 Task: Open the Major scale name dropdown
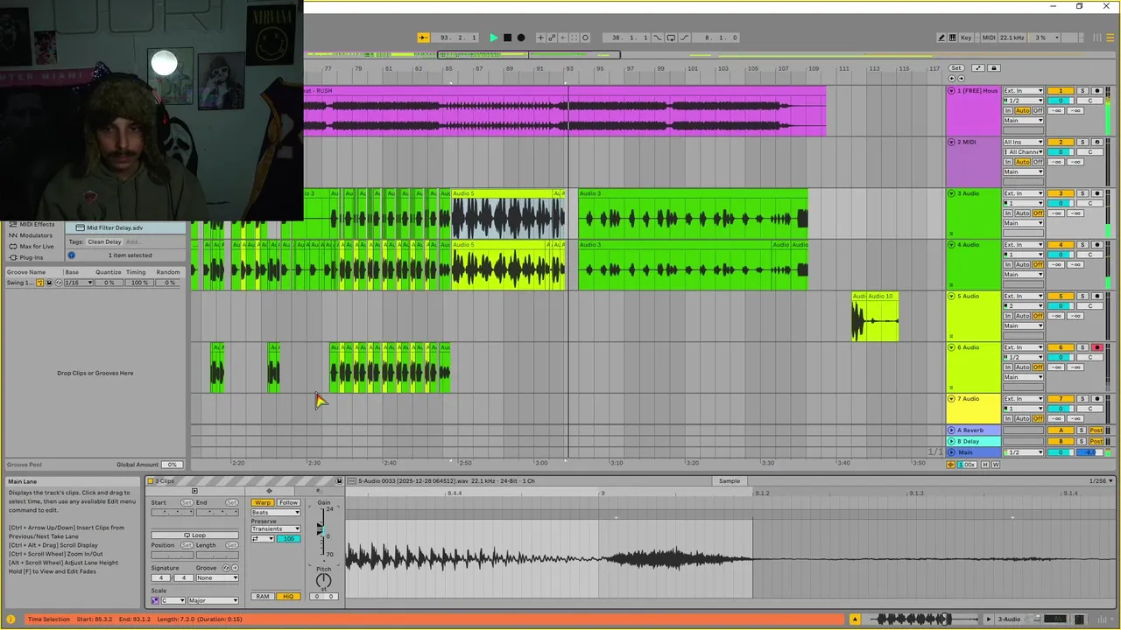pyautogui.click(x=213, y=601)
